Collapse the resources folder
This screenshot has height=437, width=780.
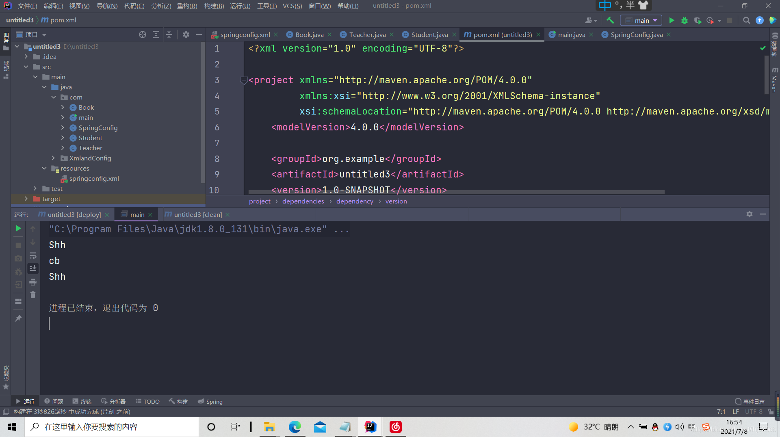pyautogui.click(x=44, y=168)
